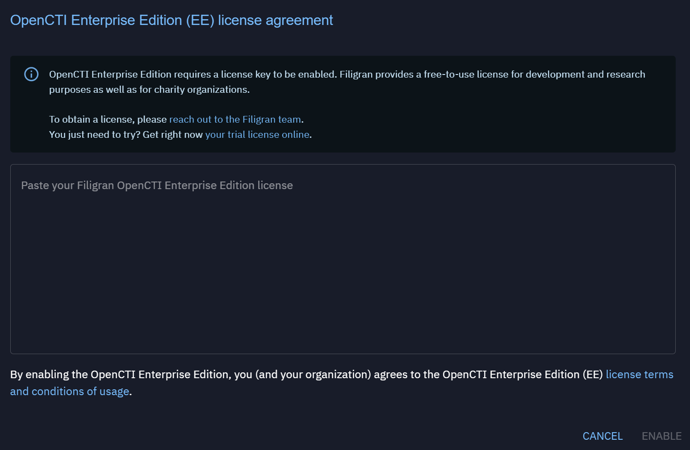
Task: Follow the 'your trial license online' link
Action: click(257, 135)
